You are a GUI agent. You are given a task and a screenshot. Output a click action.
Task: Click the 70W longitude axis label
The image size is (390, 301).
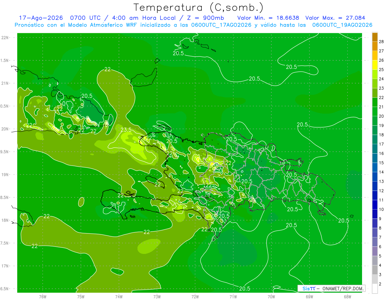[x=271, y=297]
